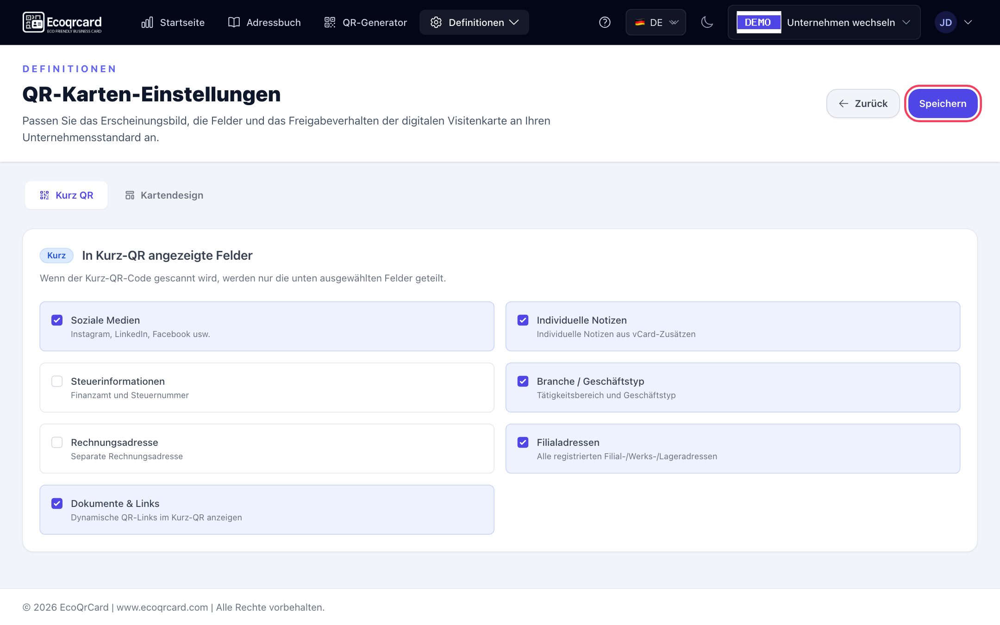Click 'Separate Rechnungsadresse' description text
Screen dimensions: 1000x625
tap(127, 456)
